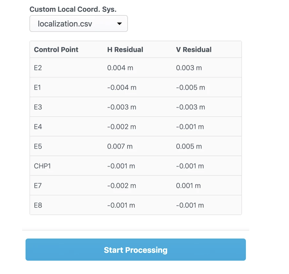This screenshot has height=274, width=289.
Task: Select the E7 control point row
Action: (136, 186)
